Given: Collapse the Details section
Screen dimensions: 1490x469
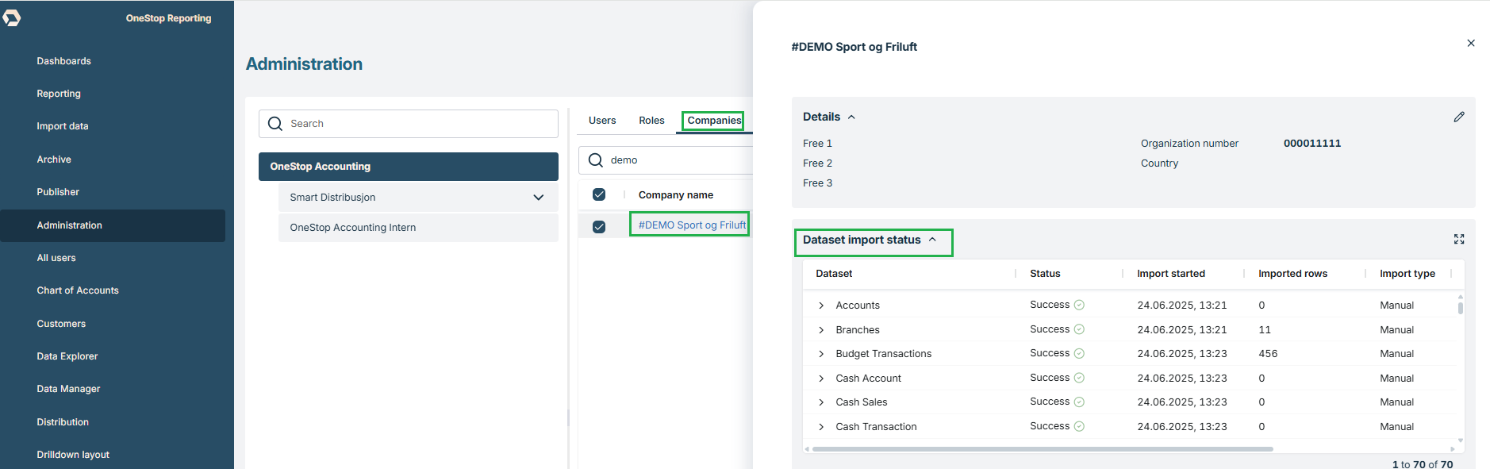Looking at the screenshot, I should tap(851, 117).
